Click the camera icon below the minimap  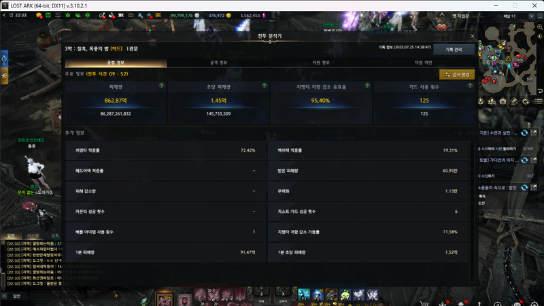click(x=503, y=101)
